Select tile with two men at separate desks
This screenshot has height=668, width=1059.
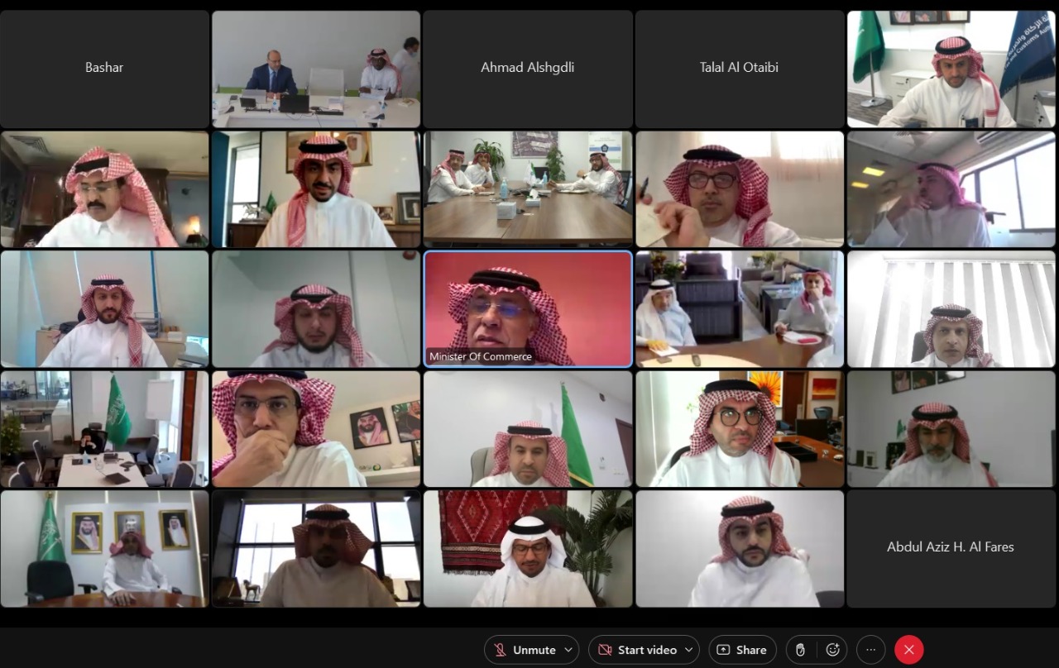coord(739,308)
